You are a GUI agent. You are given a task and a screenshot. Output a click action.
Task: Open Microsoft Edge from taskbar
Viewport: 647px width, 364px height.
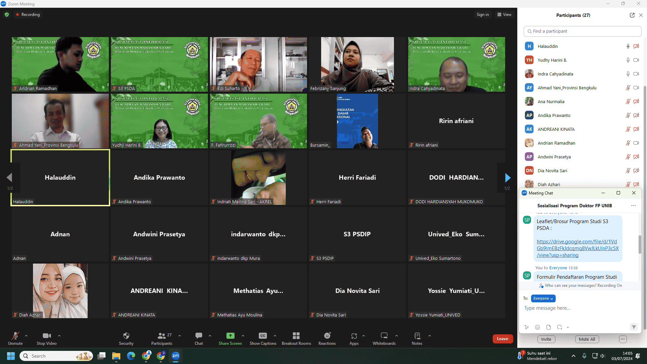(x=131, y=356)
